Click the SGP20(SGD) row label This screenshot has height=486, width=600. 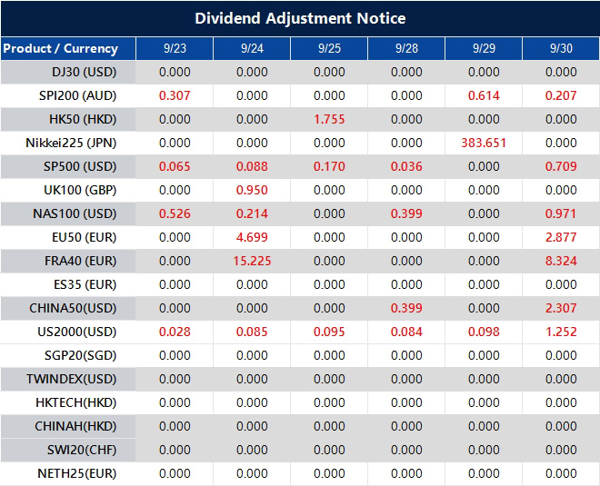point(80,355)
